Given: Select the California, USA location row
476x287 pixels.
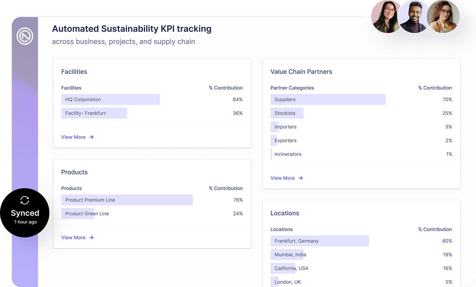Looking at the screenshot, I should pos(361,268).
